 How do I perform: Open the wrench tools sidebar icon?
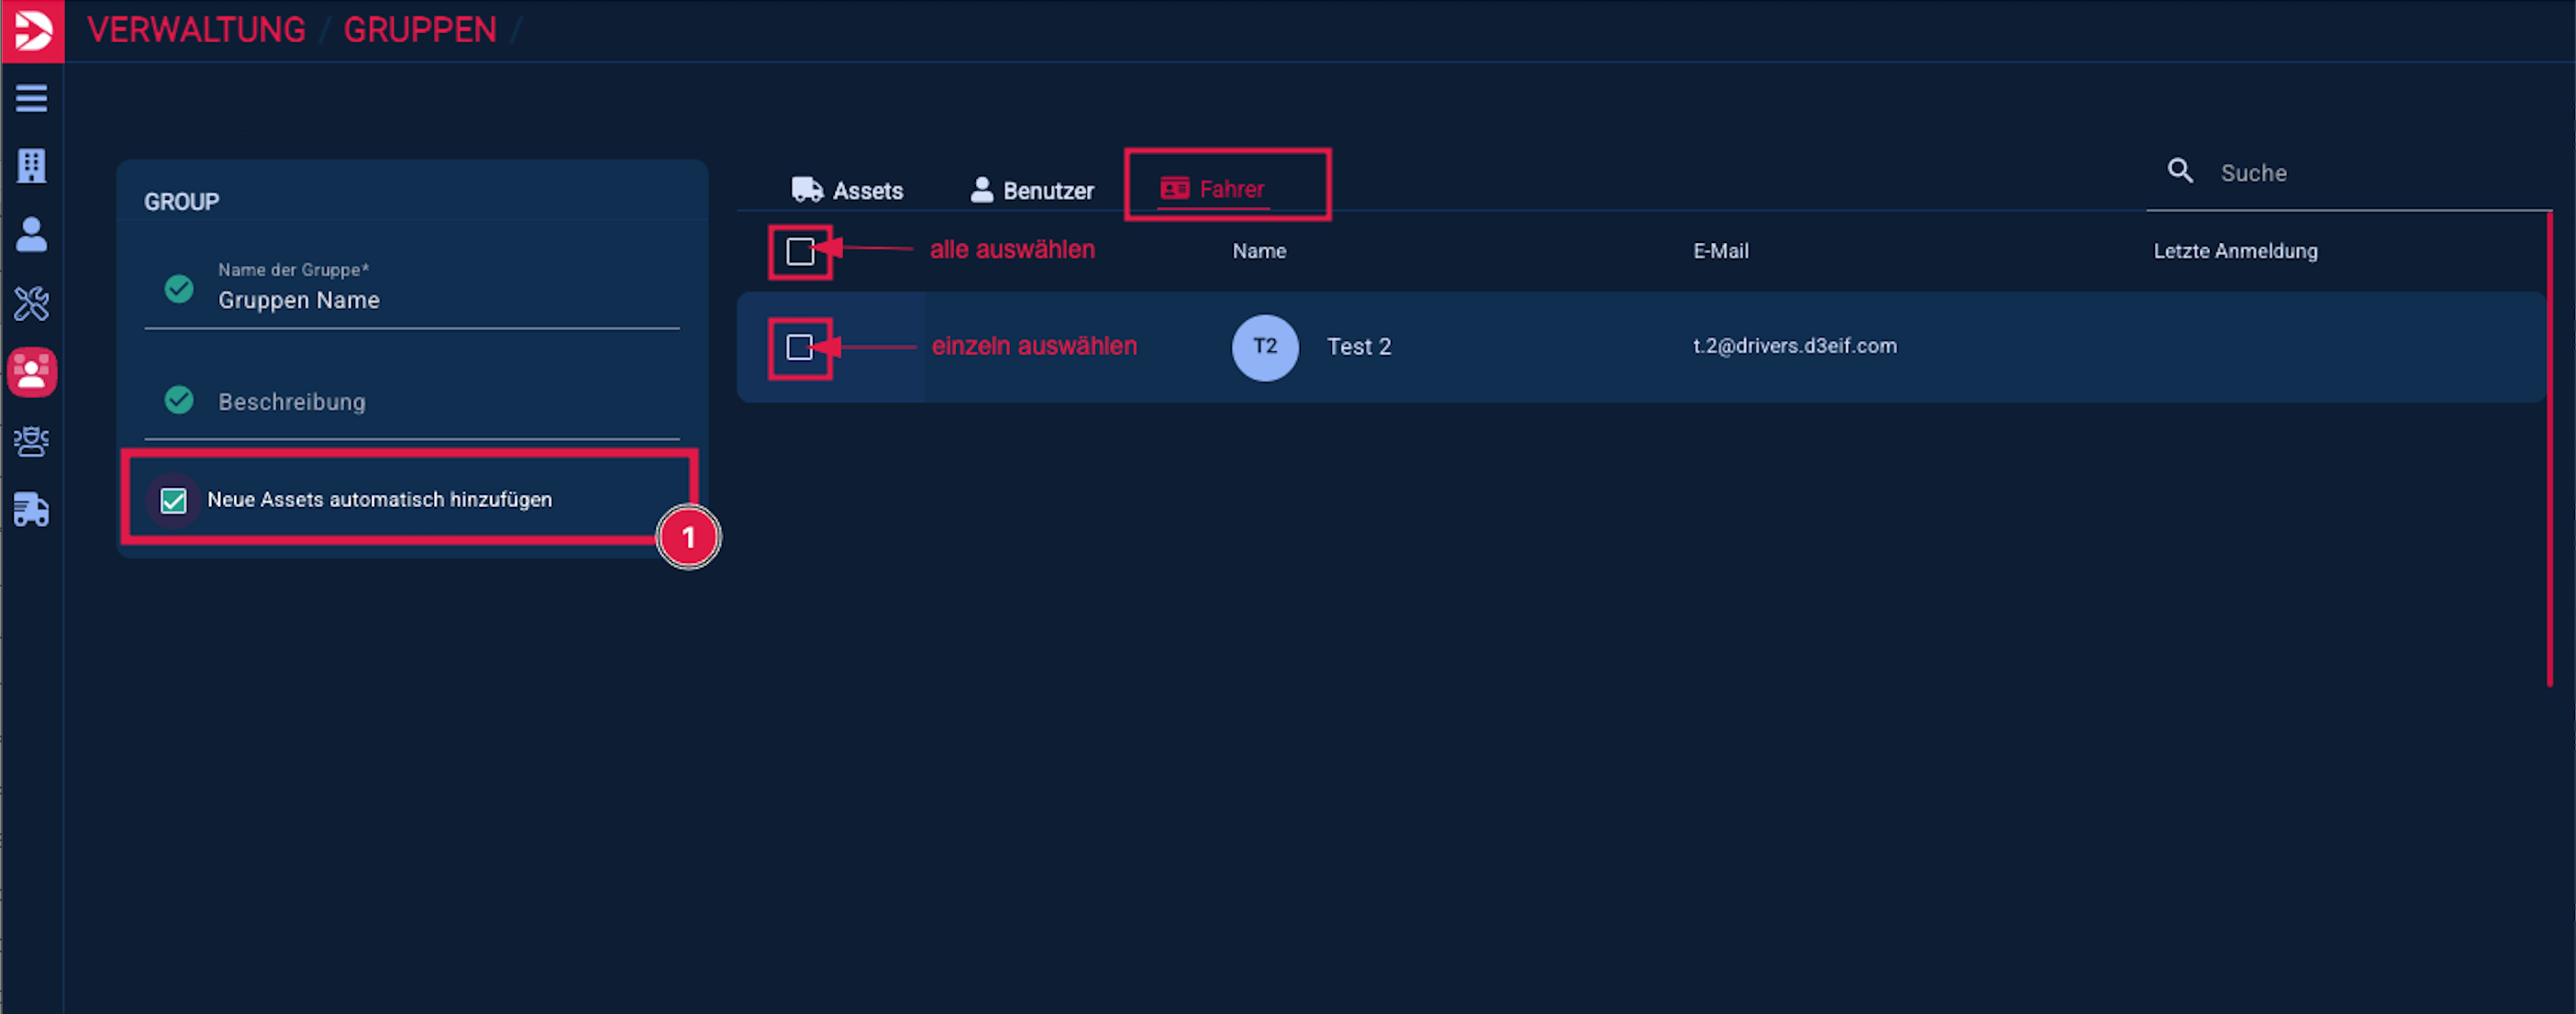(x=31, y=303)
